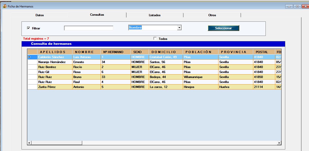Click the Ficha de Hermanos title bar icon
Screen dimensions: 309x151
click(x=4, y=6)
